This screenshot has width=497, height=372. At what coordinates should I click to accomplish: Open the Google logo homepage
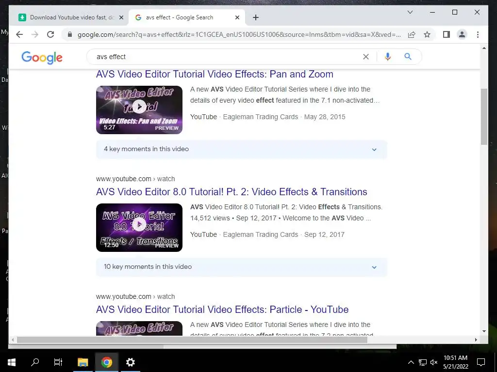click(x=42, y=58)
